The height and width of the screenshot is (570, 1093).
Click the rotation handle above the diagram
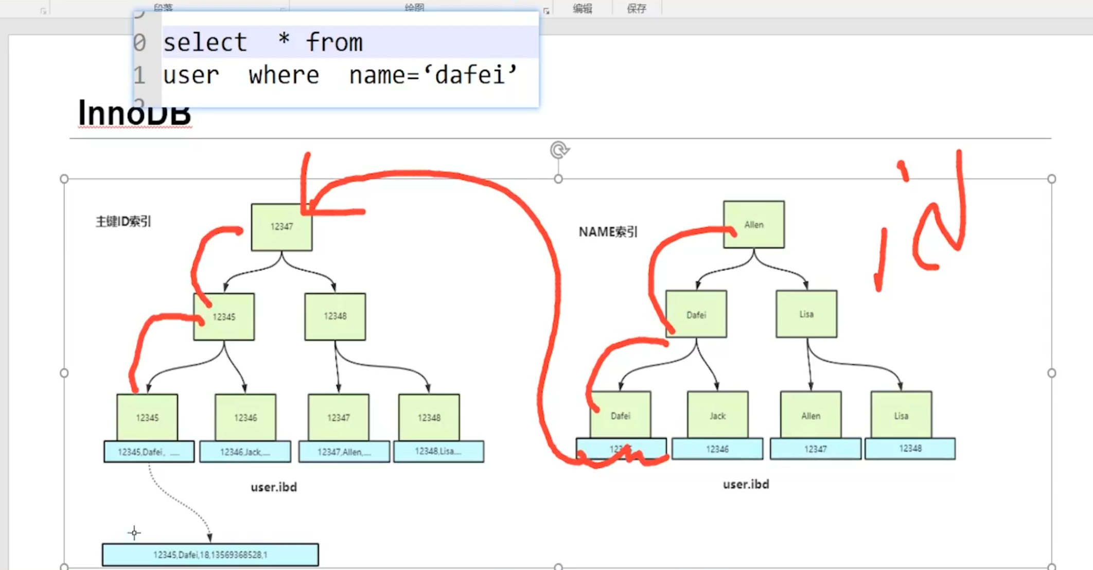coord(559,150)
